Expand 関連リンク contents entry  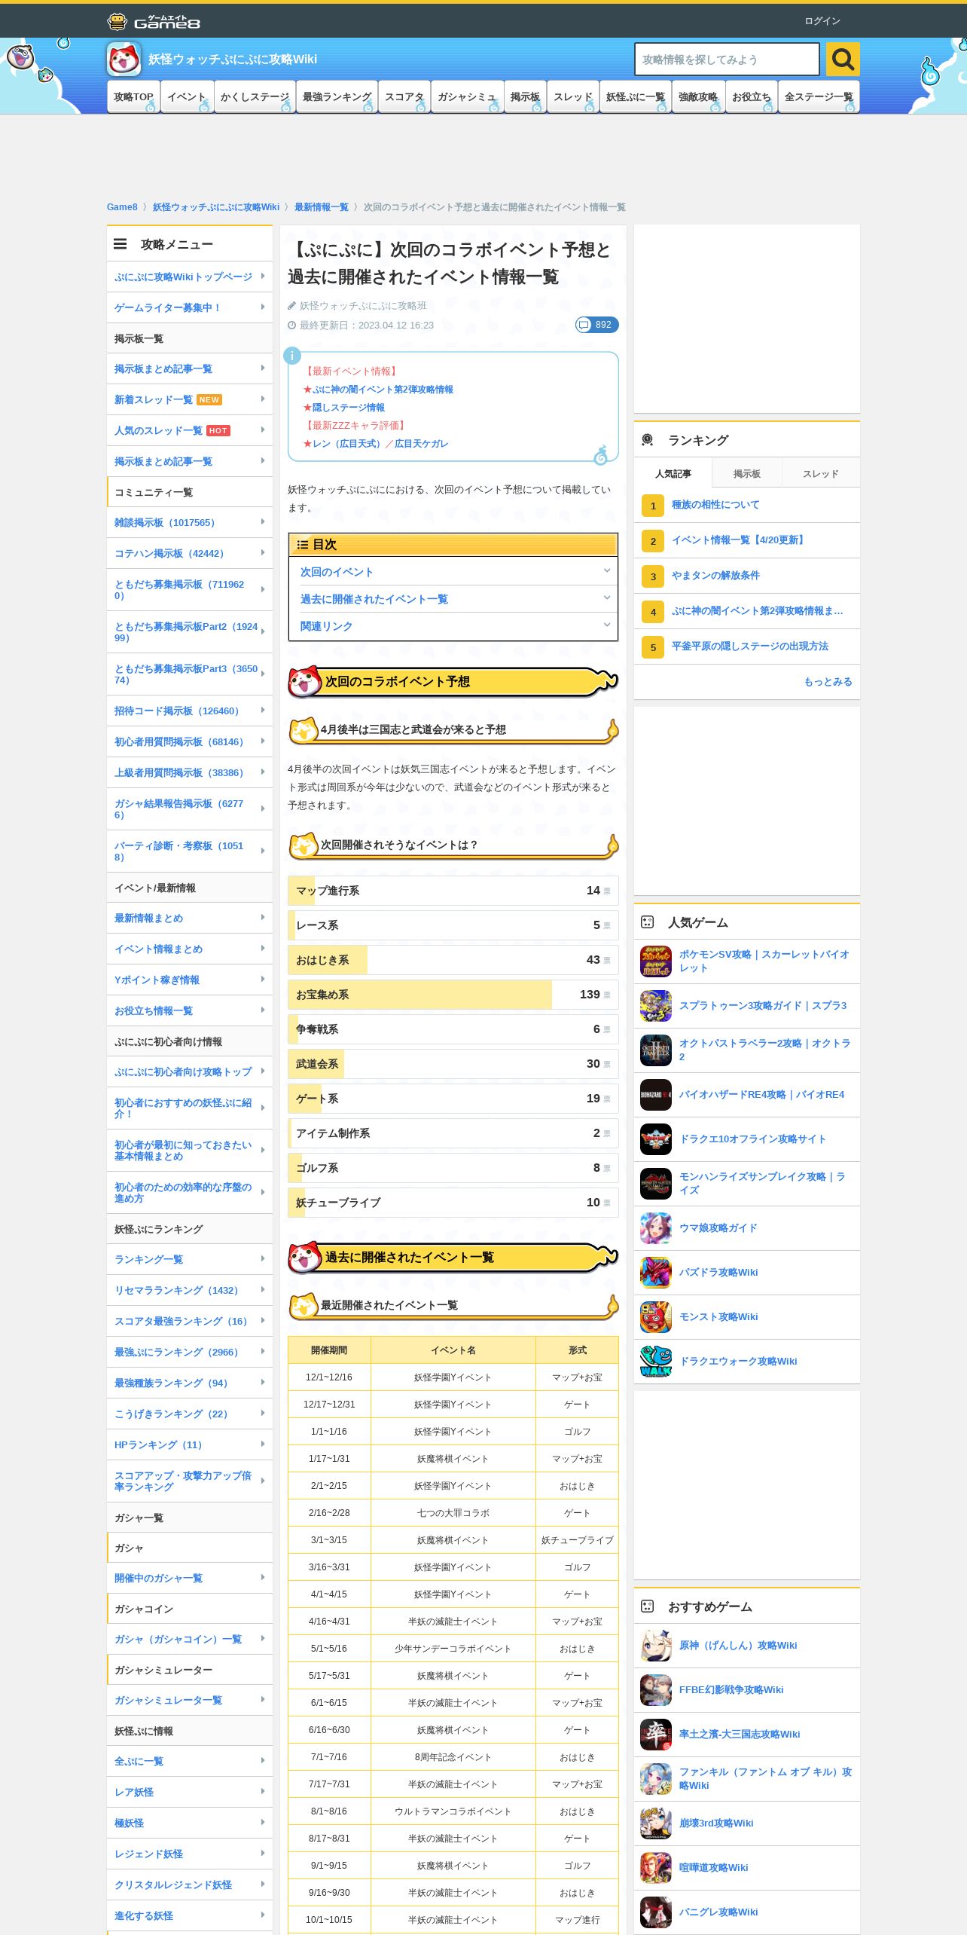pos(453,626)
